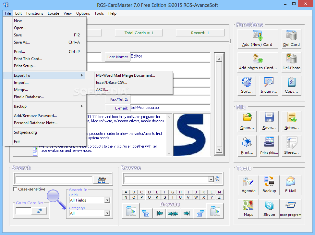The width and height of the screenshot is (315, 235).
Task: Browse cards by letter S
Action: 165,197
